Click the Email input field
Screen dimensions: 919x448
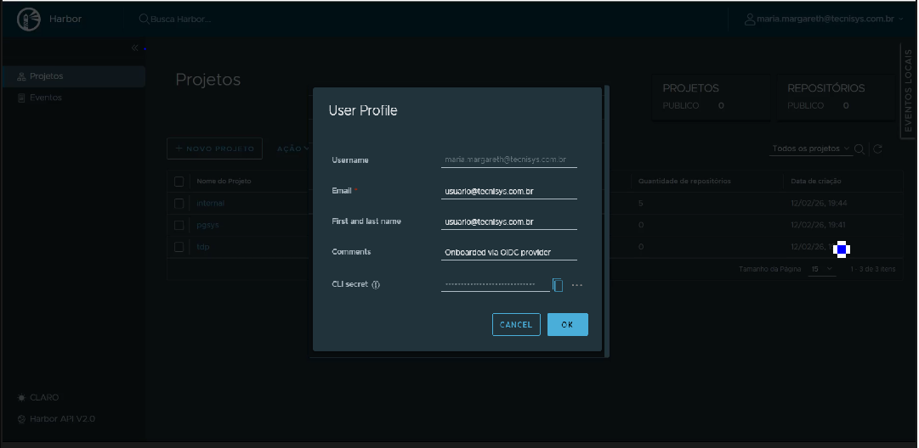click(509, 192)
